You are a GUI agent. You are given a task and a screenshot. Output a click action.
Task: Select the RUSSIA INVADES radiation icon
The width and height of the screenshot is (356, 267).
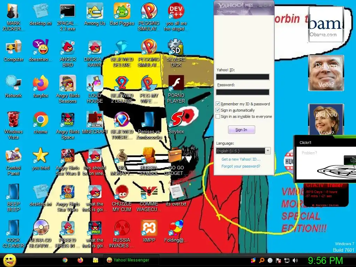click(x=122, y=234)
